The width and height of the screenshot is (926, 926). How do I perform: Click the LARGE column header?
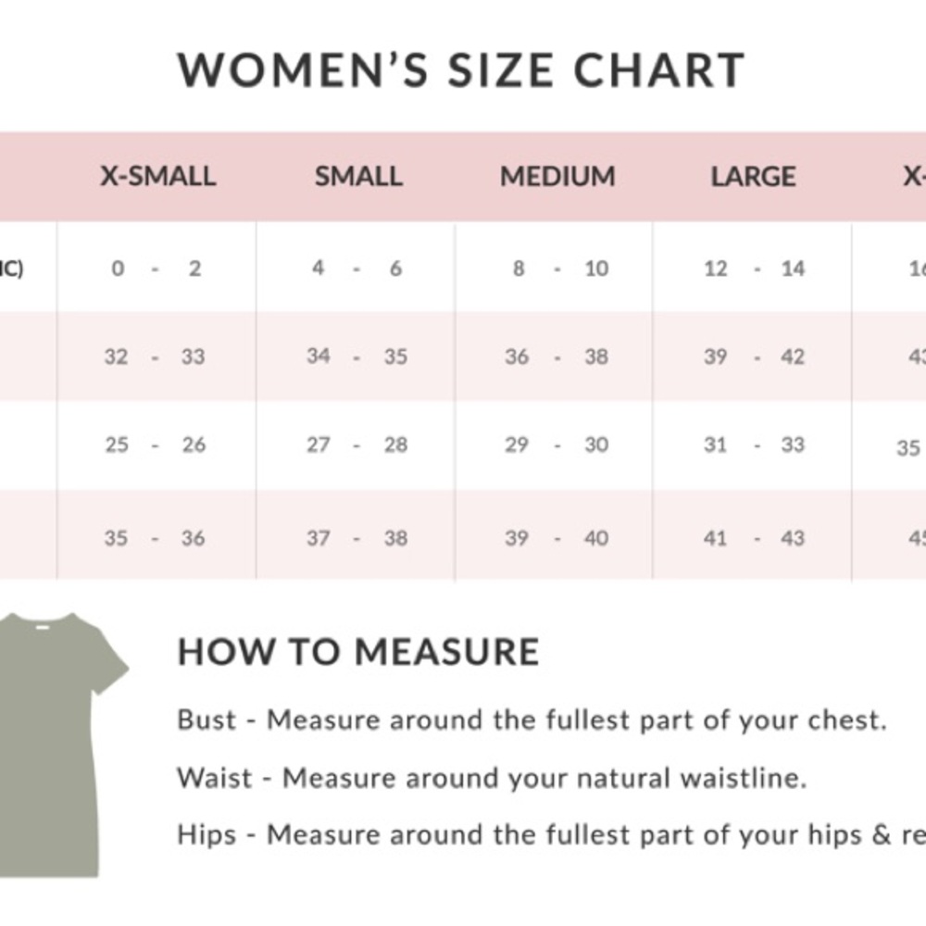(753, 177)
